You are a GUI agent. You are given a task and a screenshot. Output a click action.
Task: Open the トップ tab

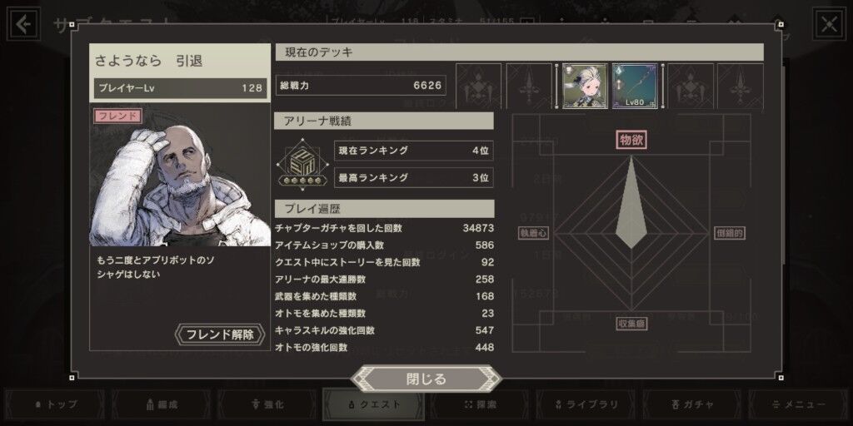coord(56,404)
